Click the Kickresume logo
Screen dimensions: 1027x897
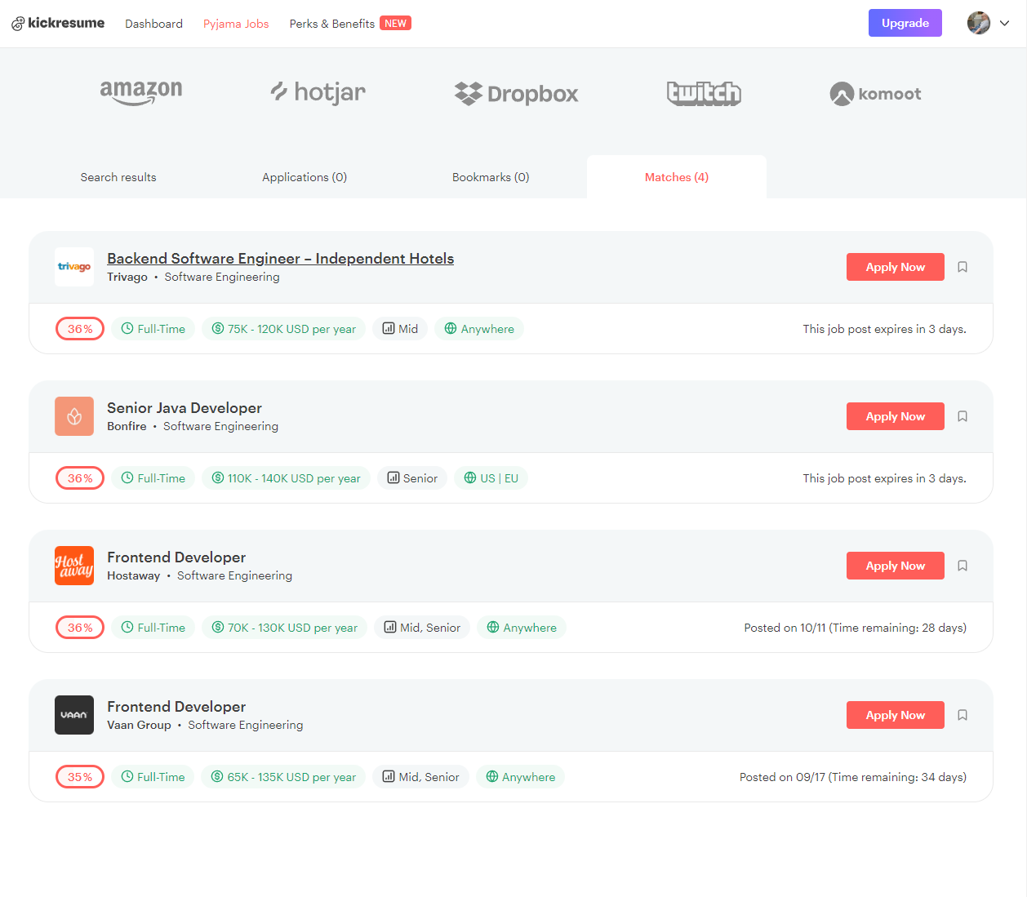pos(58,24)
